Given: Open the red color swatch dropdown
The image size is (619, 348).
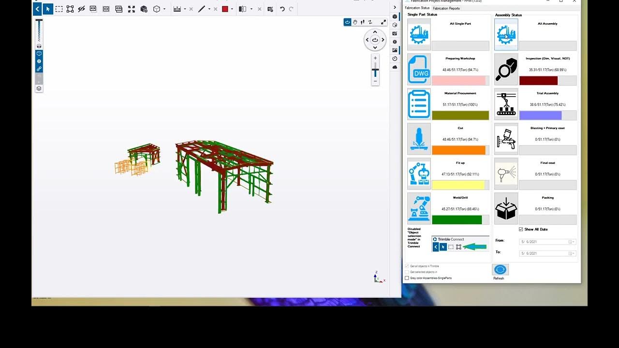Looking at the screenshot, I should tap(232, 9).
